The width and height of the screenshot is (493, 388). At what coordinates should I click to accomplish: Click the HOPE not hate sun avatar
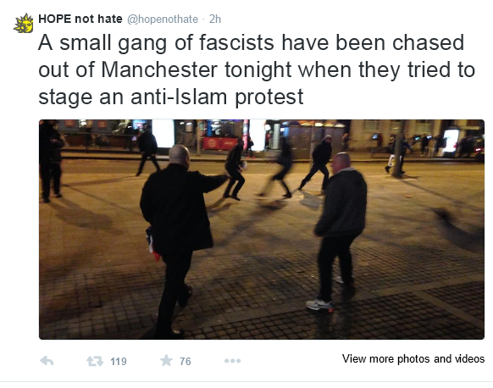pyautogui.click(x=24, y=23)
